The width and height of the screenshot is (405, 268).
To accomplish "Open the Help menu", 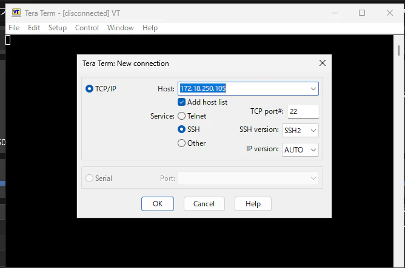I will click(x=150, y=28).
